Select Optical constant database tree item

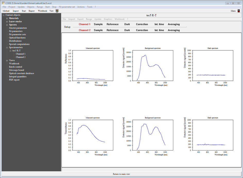pyautogui.click(x=21, y=73)
